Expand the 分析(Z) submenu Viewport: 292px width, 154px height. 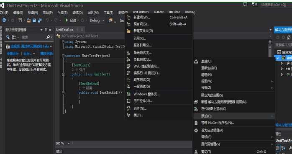[234, 88]
